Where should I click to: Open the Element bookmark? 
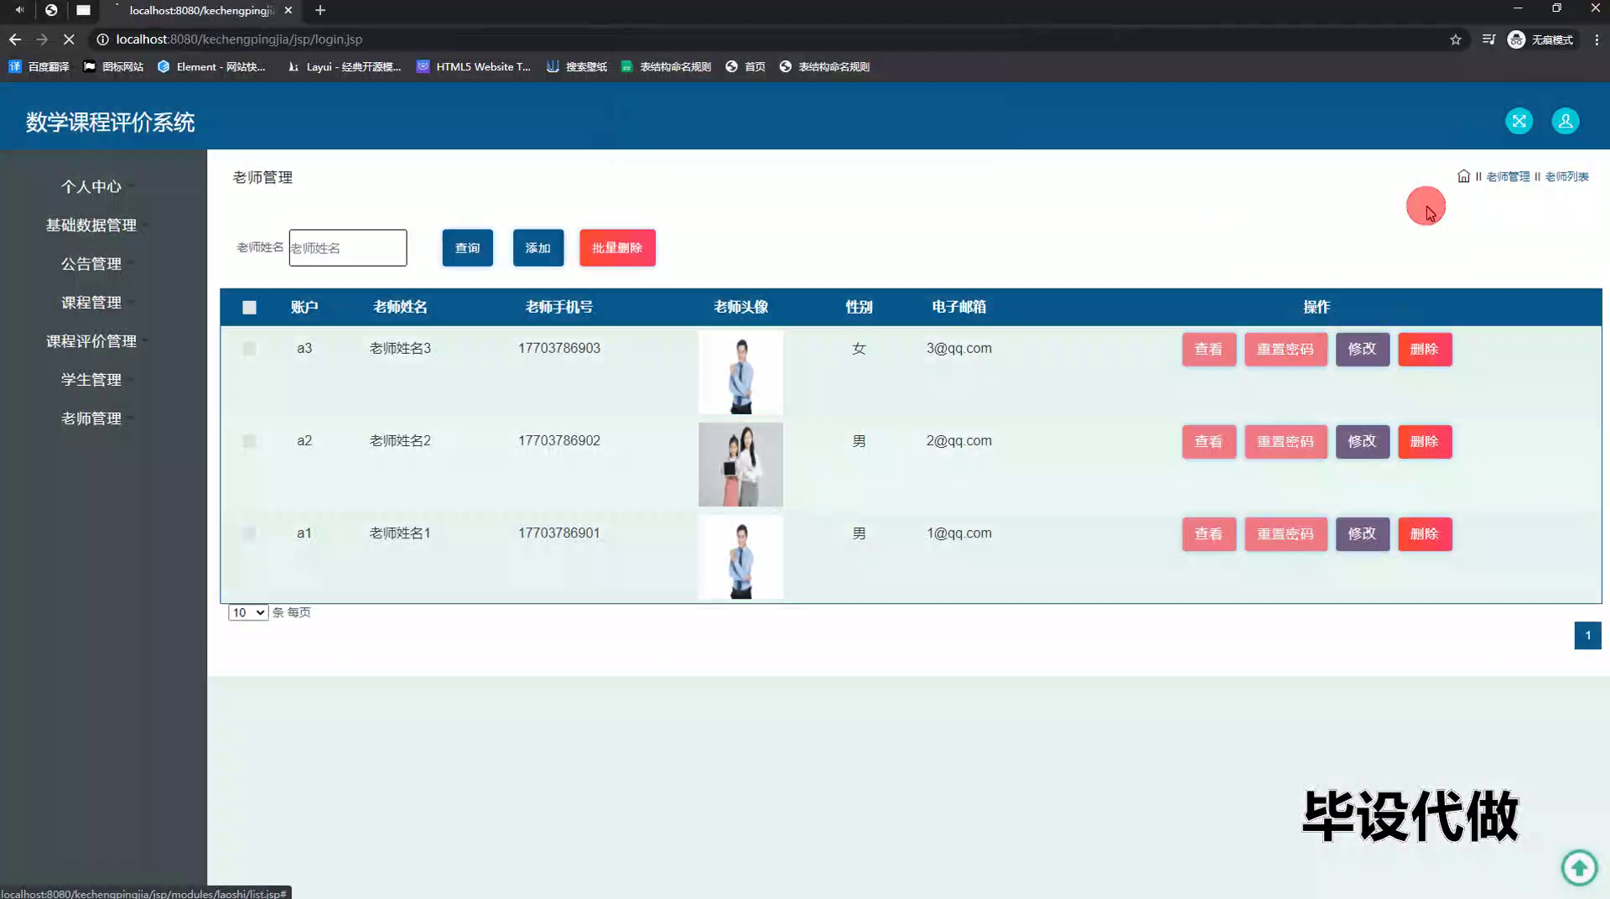click(x=211, y=66)
